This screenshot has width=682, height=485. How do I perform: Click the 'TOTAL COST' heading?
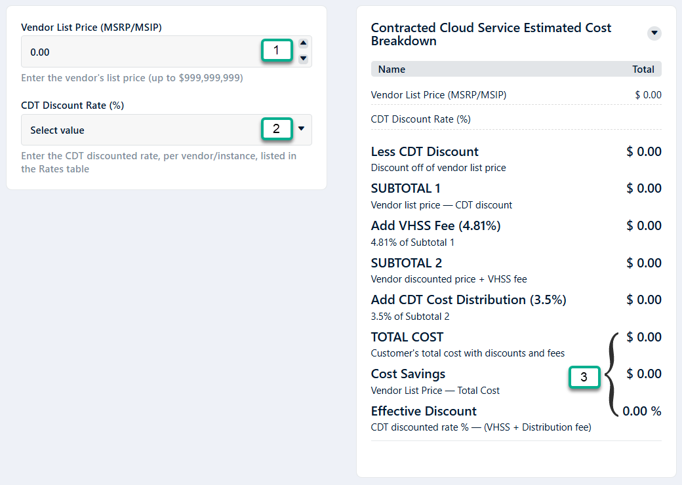pos(407,338)
